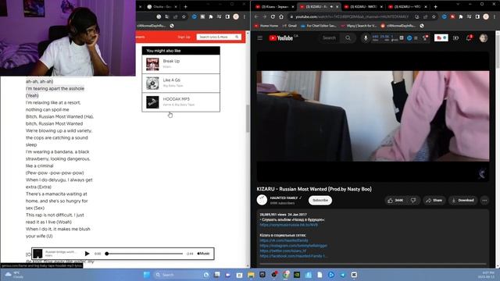500x281 pixels.
Task: Open the Gmail bookmark
Action: 290,26
